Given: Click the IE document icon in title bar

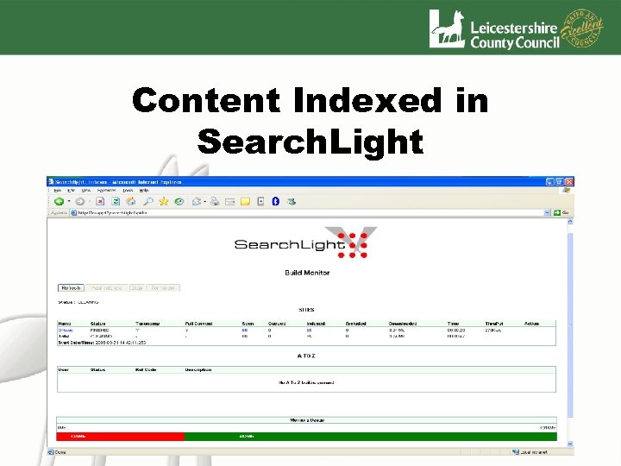Looking at the screenshot, I should coord(51,182).
